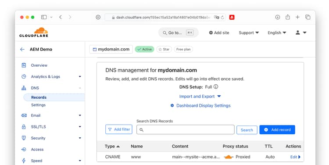
Task: Expand the Import and Export dropdown
Action: [200, 97]
